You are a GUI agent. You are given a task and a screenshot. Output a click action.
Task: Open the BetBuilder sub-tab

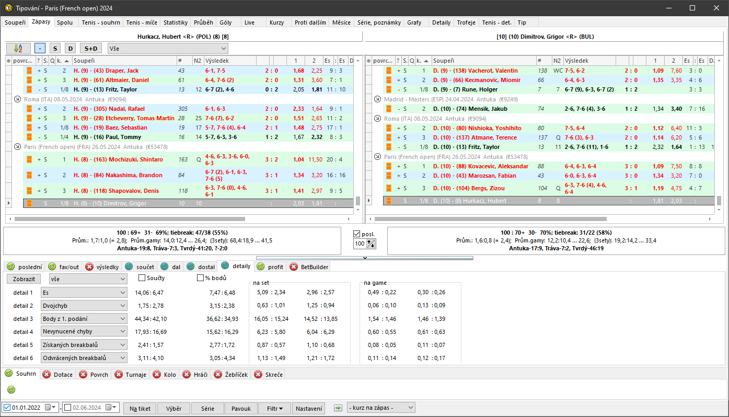coord(308,267)
